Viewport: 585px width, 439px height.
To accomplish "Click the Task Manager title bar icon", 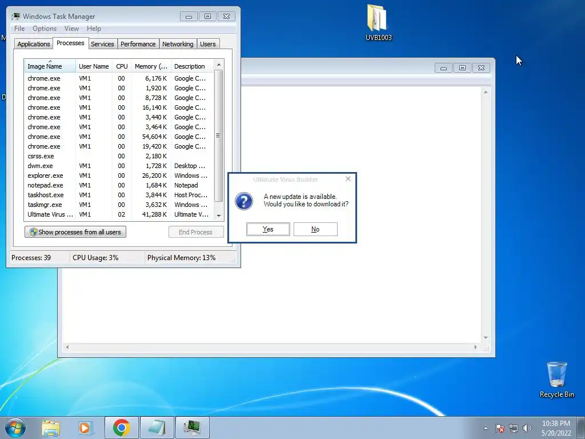I will click(x=15, y=17).
